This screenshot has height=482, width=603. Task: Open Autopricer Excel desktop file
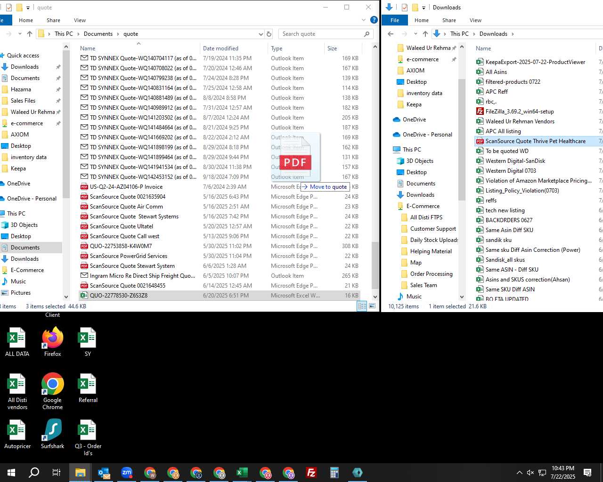pyautogui.click(x=17, y=434)
